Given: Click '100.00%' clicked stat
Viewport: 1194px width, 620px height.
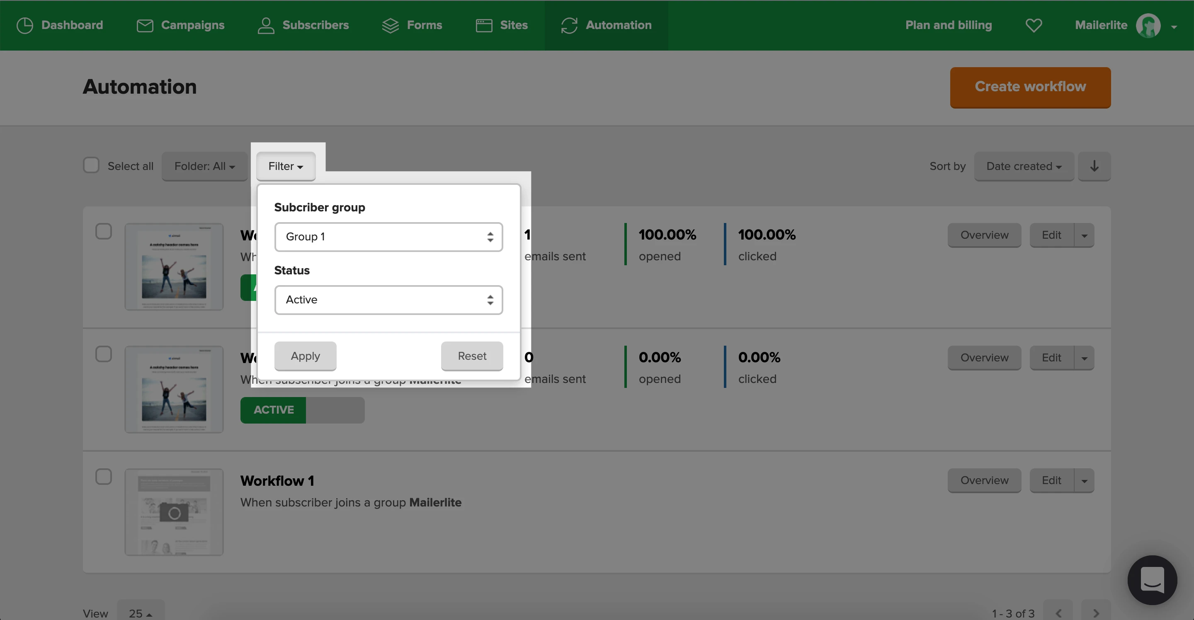Looking at the screenshot, I should (x=767, y=235).
